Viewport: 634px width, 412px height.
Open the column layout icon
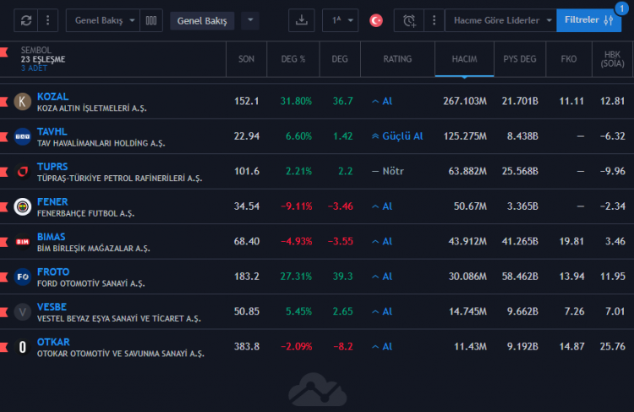click(151, 20)
